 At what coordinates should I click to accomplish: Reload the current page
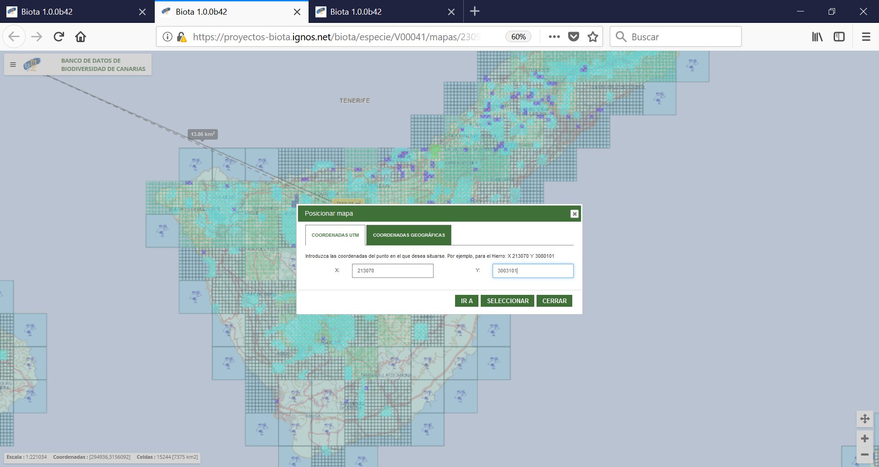[59, 37]
